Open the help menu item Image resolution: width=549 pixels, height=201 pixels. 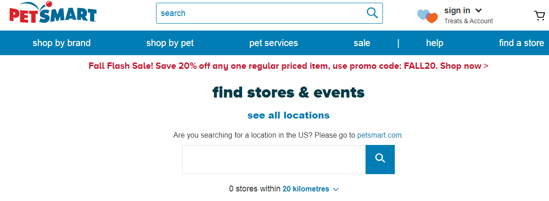pyautogui.click(x=435, y=43)
